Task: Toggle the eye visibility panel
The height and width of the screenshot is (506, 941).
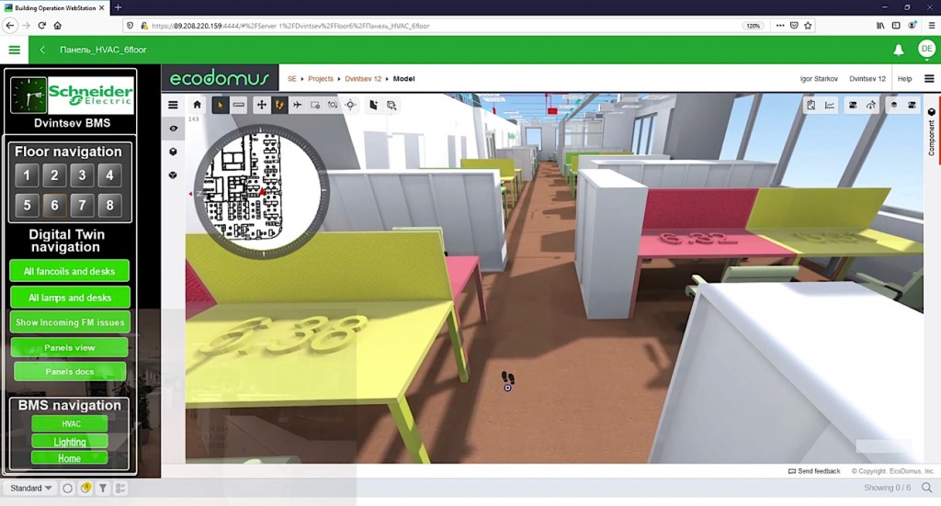Action: (173, 129)
